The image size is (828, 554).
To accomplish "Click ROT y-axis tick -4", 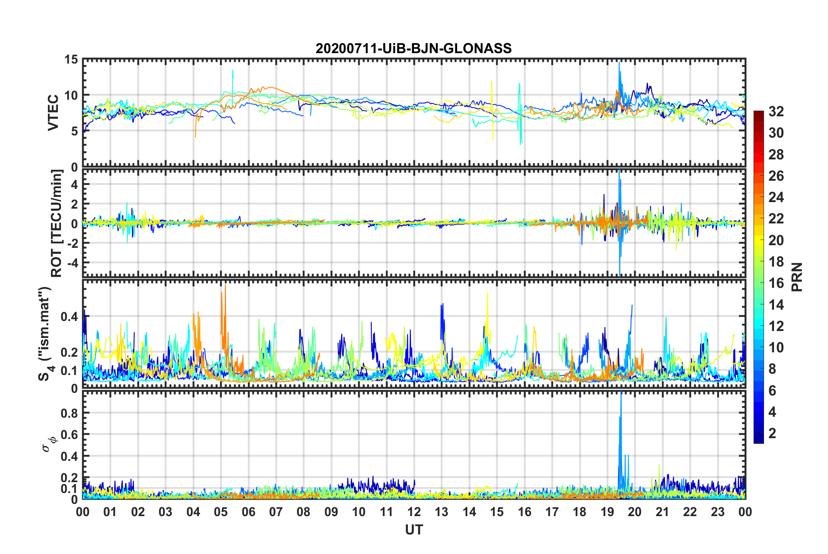I will 72,263.
